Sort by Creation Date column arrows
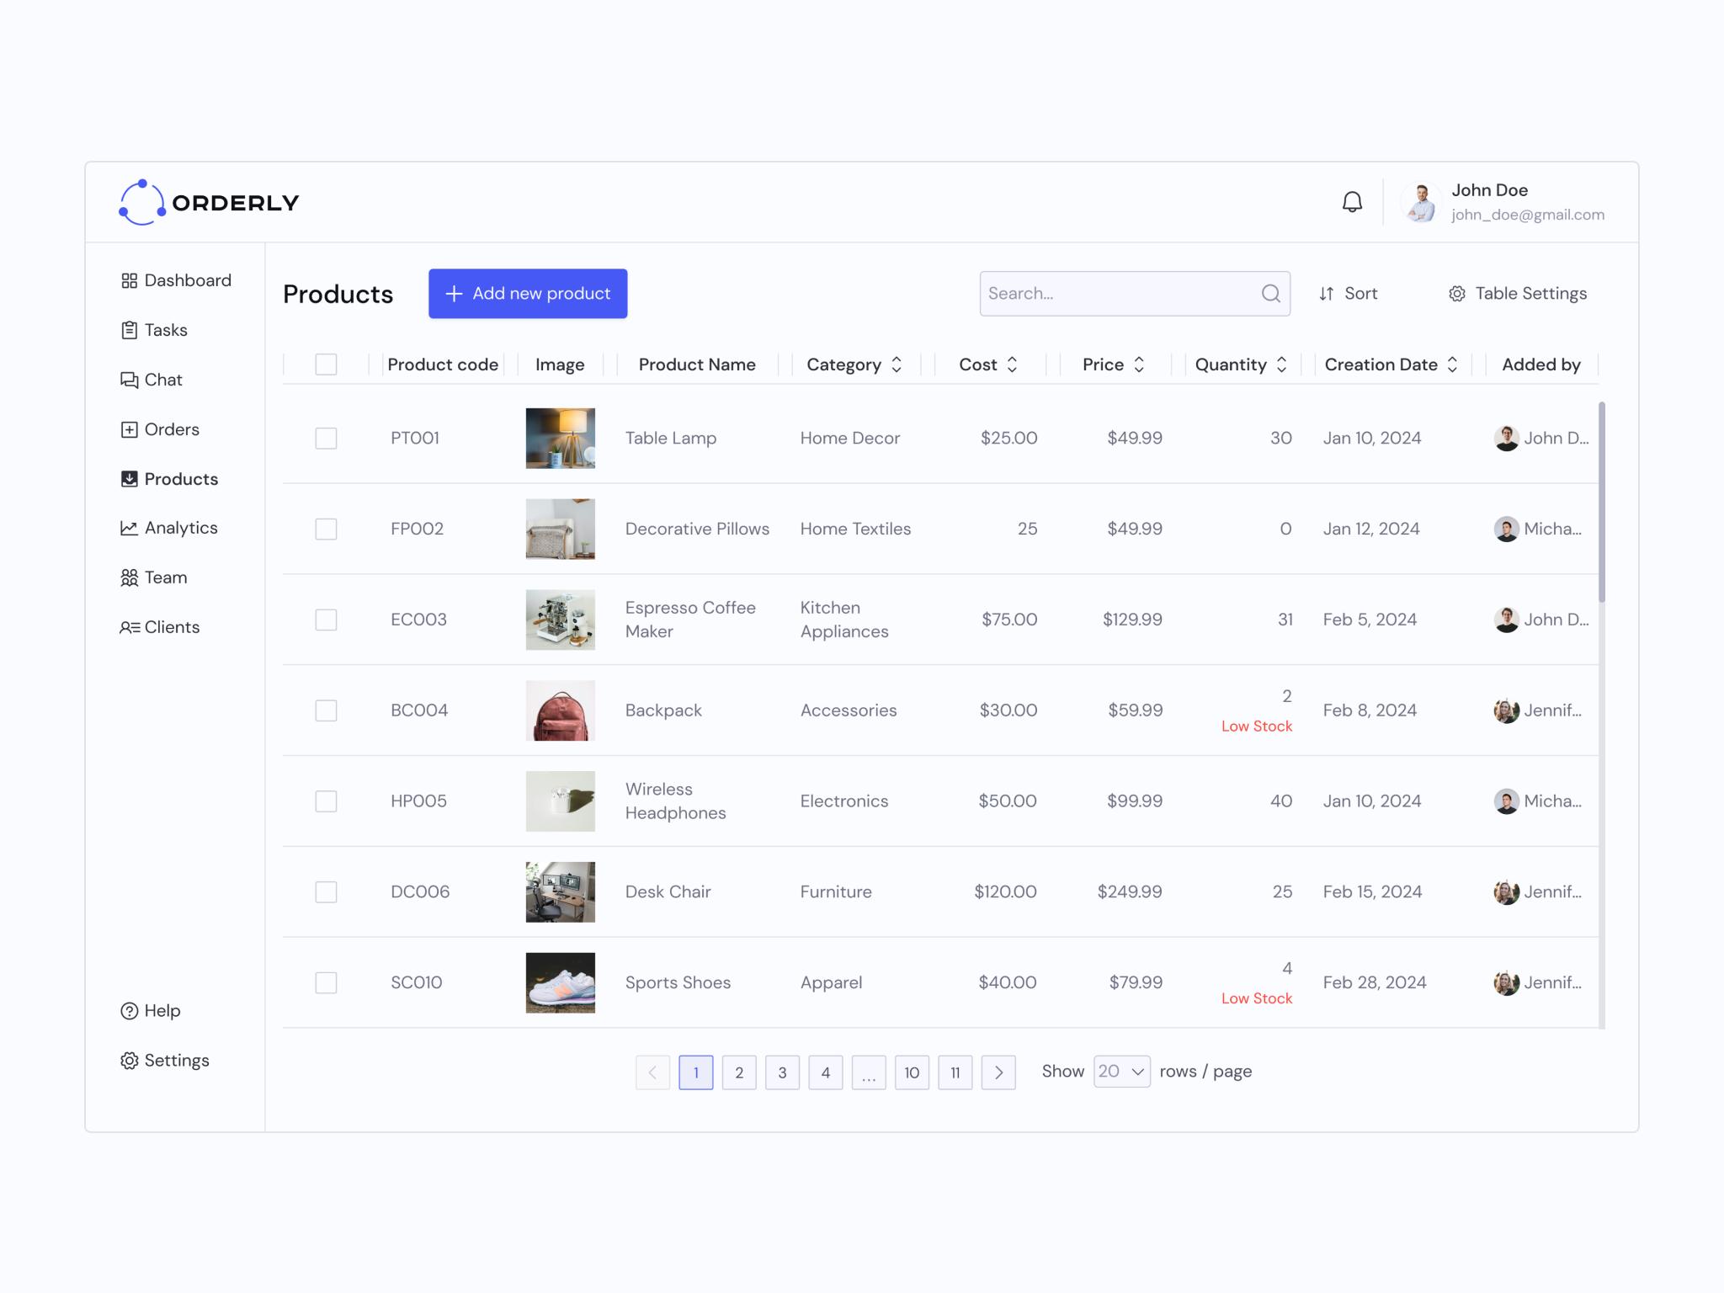The width and height of the screenshot is (1724, 1293). point(1452,364)
